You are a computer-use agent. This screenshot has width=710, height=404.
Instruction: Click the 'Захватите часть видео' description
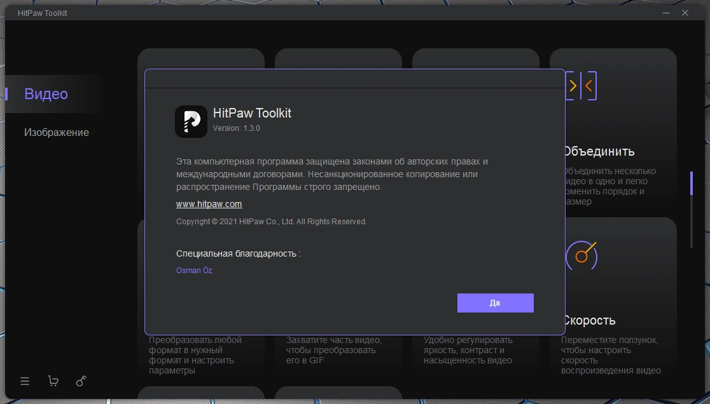(x=334, y=350)
